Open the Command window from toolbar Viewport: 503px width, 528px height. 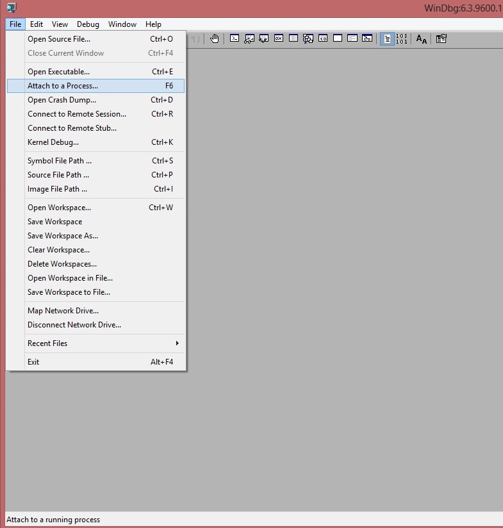[x=235, y=38]
